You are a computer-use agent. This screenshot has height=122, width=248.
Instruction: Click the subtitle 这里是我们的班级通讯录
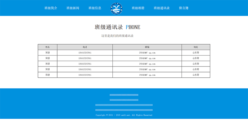[x=117, y=36]
